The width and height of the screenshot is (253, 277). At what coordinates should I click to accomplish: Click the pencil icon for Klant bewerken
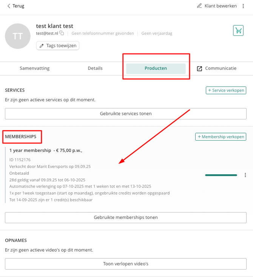click(200, 6)
